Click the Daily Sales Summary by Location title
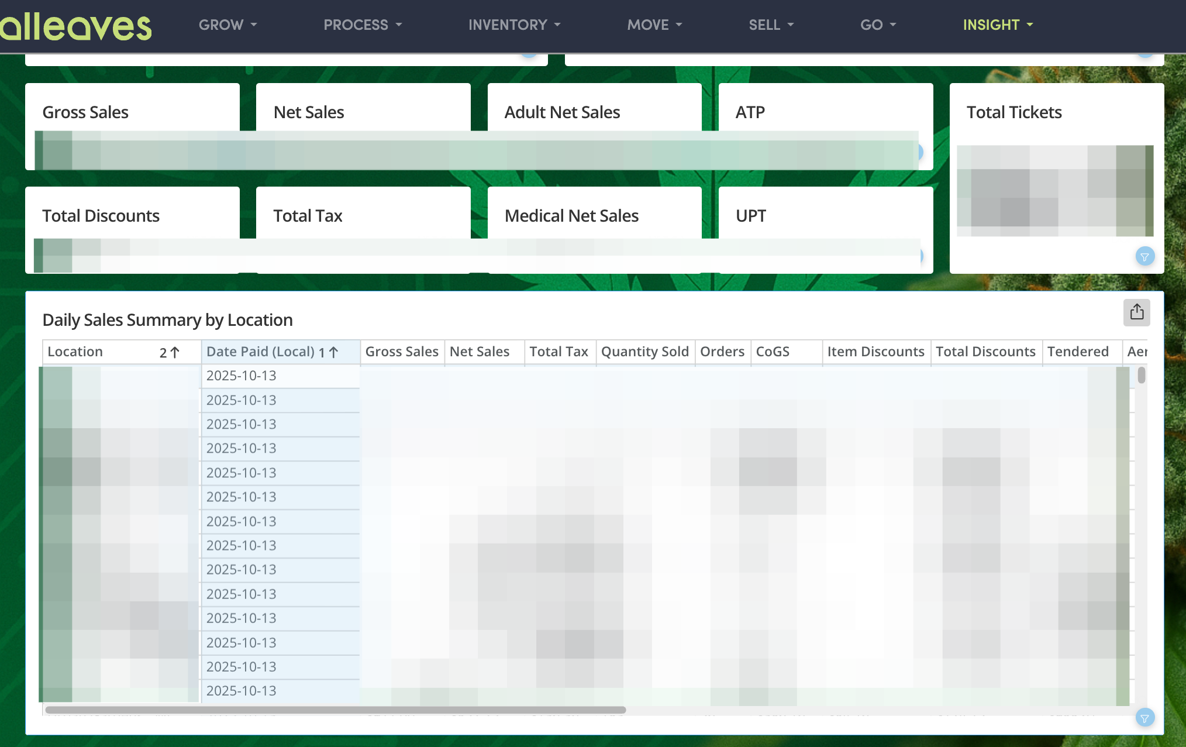The width and height of the screenshot is (1186, 747). click(x=167, y=320)
